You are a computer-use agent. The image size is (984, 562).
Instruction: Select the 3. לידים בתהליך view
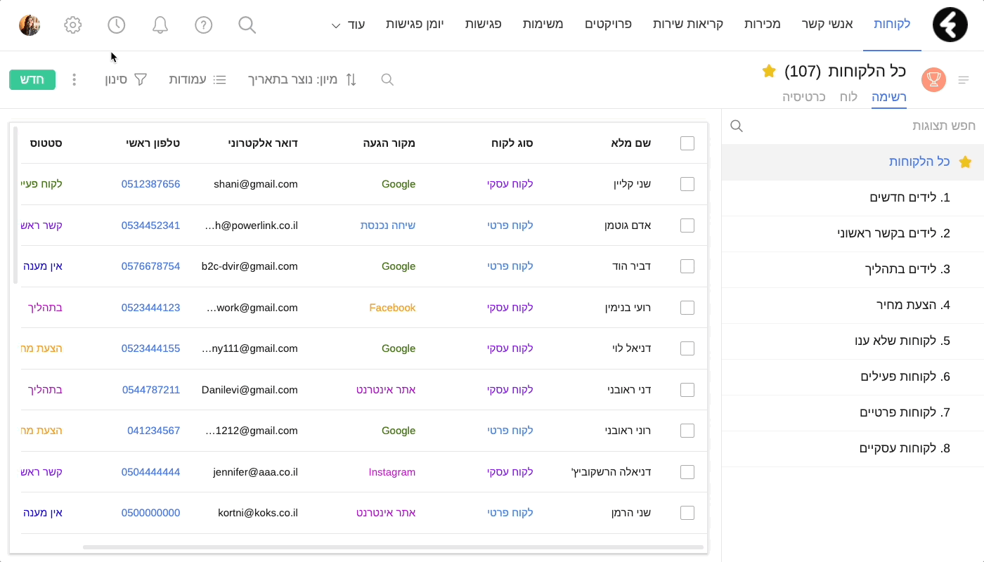click(853, 269)
